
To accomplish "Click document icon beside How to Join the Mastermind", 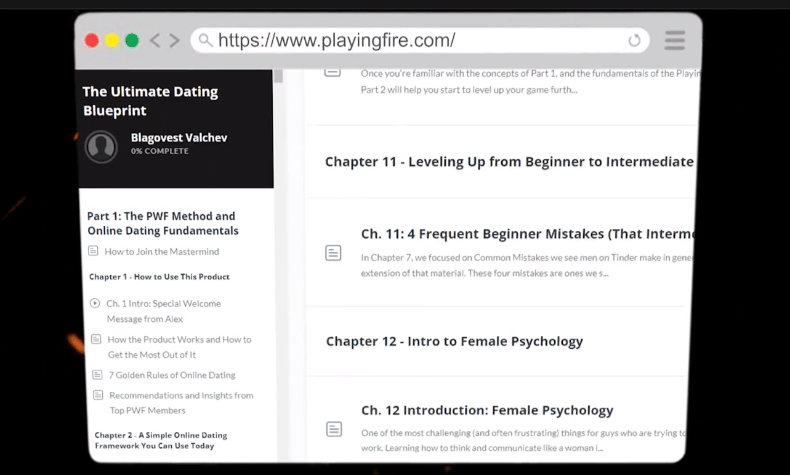I will pyautogui.click(x=93, y=251).
